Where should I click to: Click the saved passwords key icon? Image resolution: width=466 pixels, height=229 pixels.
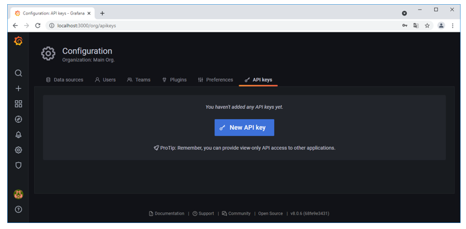405,26
